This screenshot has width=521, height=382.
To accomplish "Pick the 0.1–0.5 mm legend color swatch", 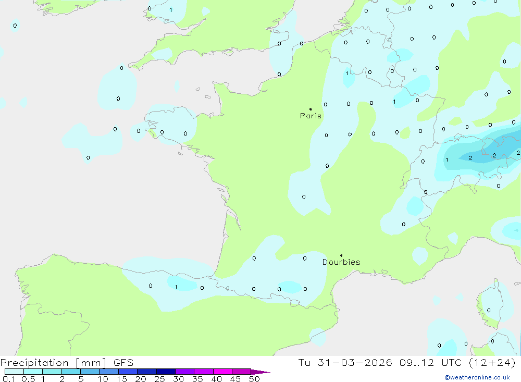I will click(x=14, y=372).
